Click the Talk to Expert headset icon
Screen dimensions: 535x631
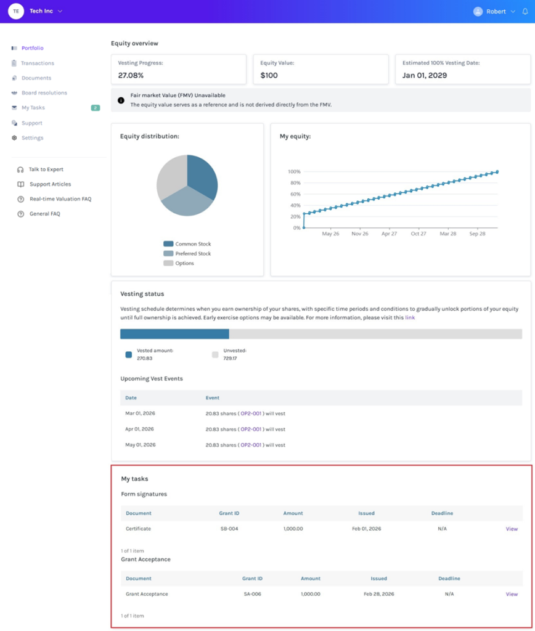(21, 169)
